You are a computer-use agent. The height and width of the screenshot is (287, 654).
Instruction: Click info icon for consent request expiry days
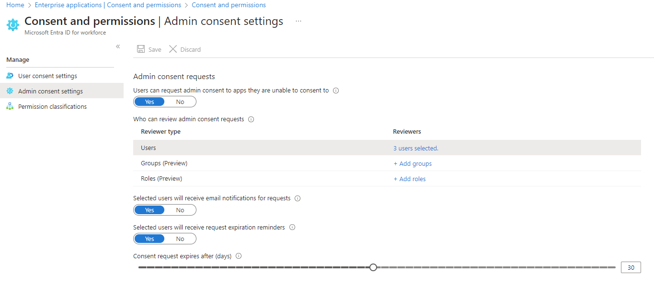click(x=239, y=256)
